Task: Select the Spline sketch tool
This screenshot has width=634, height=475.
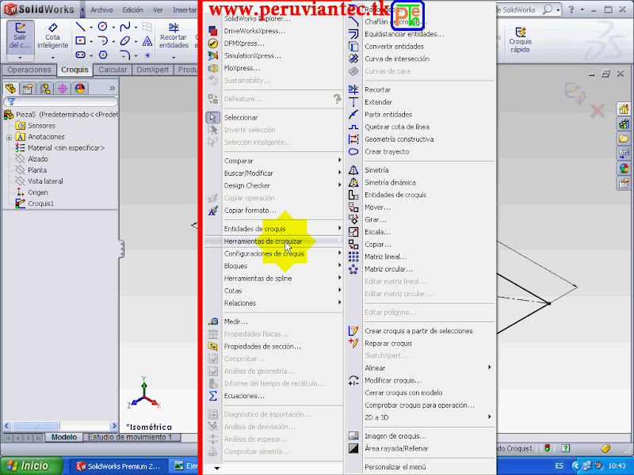Action: (125, 27)
